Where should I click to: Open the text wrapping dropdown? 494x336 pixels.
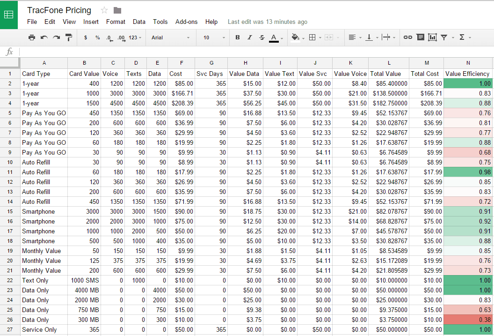click(x=388, y=37)
